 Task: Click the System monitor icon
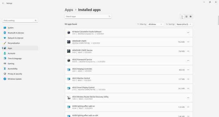(5, 28)
